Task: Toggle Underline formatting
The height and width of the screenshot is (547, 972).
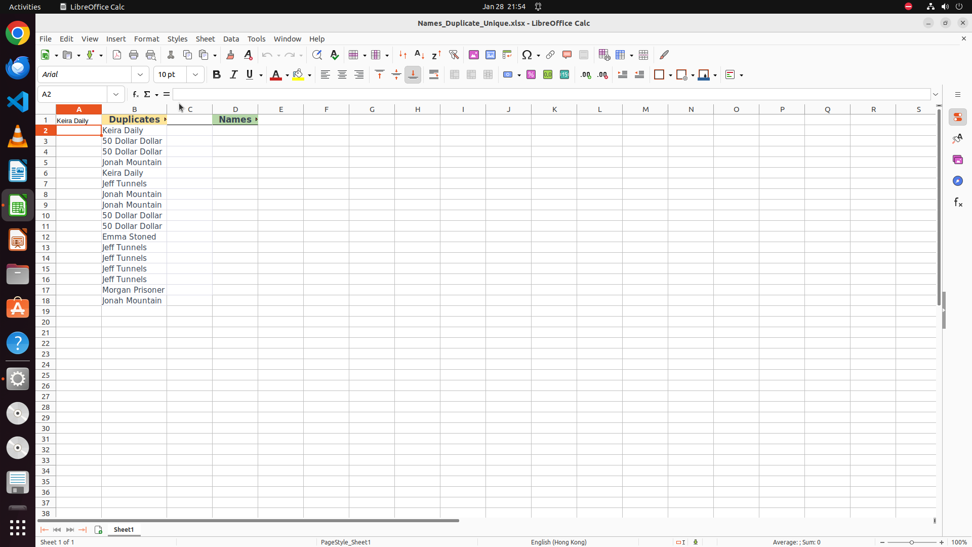Action: (250, 75)
